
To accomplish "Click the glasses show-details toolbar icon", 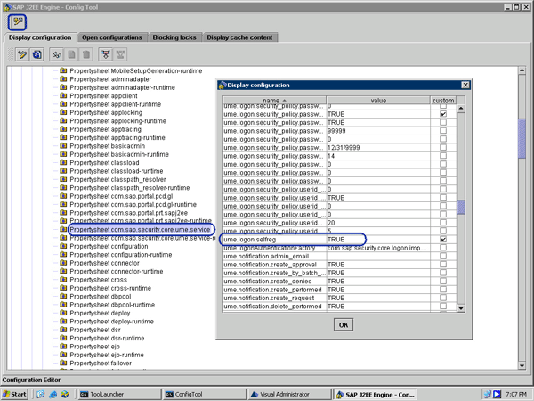I will click(57, 54).
